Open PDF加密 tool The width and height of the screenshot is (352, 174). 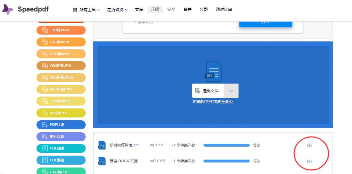(61, 148)
